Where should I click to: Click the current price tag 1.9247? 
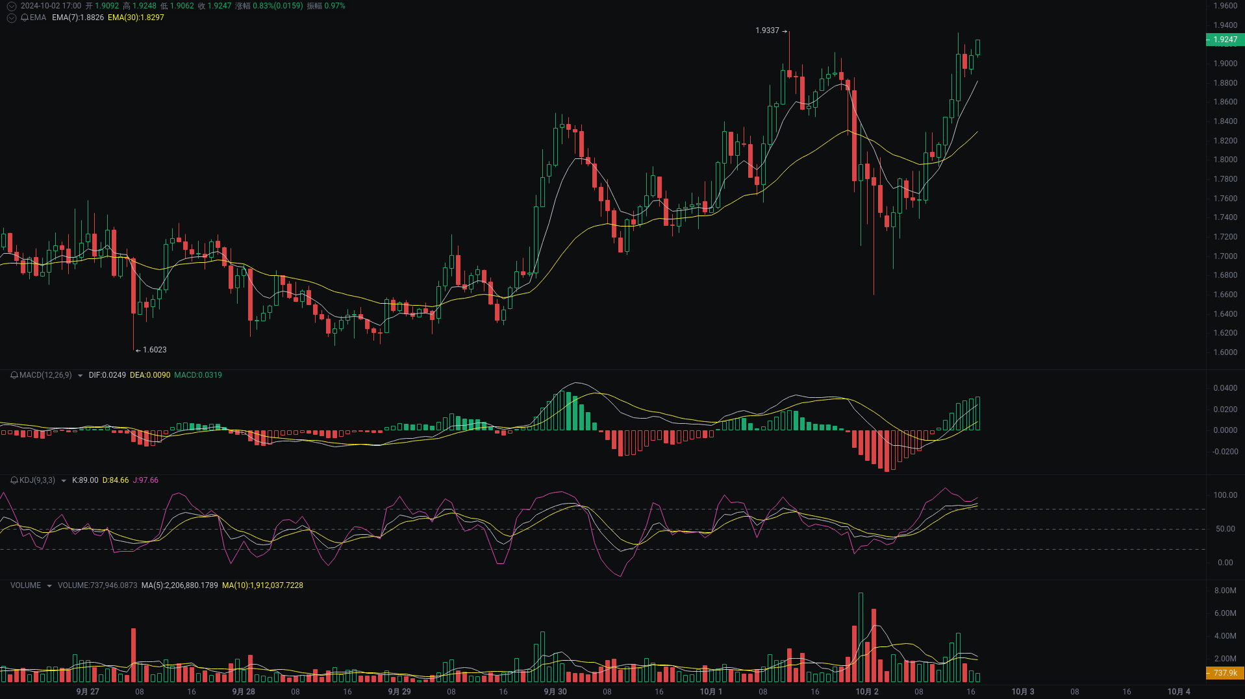pyautogui.click(x=1225, y=40)
